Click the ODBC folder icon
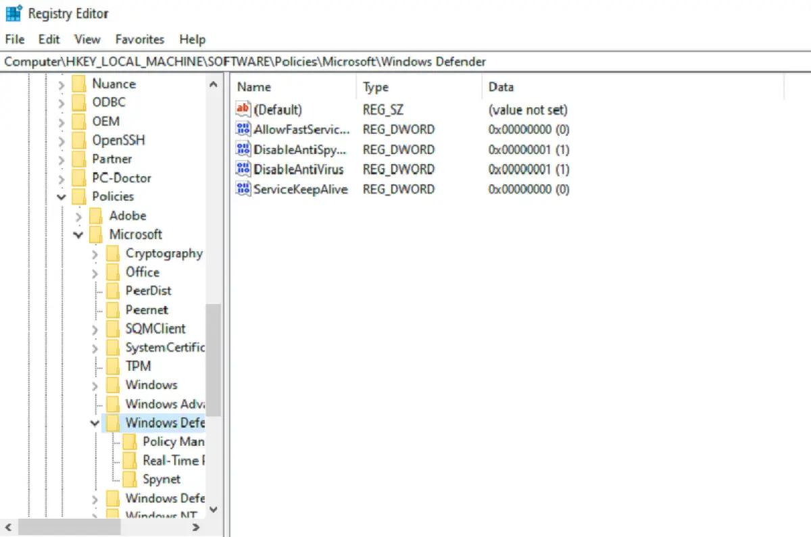This screenshot has width=811, height=537. [x=80, y=103]
